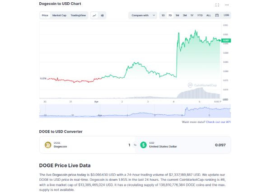Select the YTD time range
Image resolution: width=271 pixels, height=193 pixels.
click(199, 15)
